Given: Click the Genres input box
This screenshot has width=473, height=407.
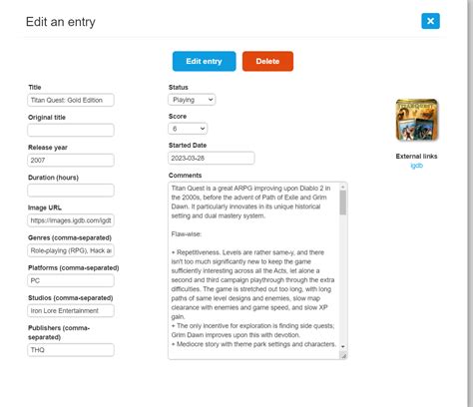Looking at the screenshot, I should (x=71, y=250).
